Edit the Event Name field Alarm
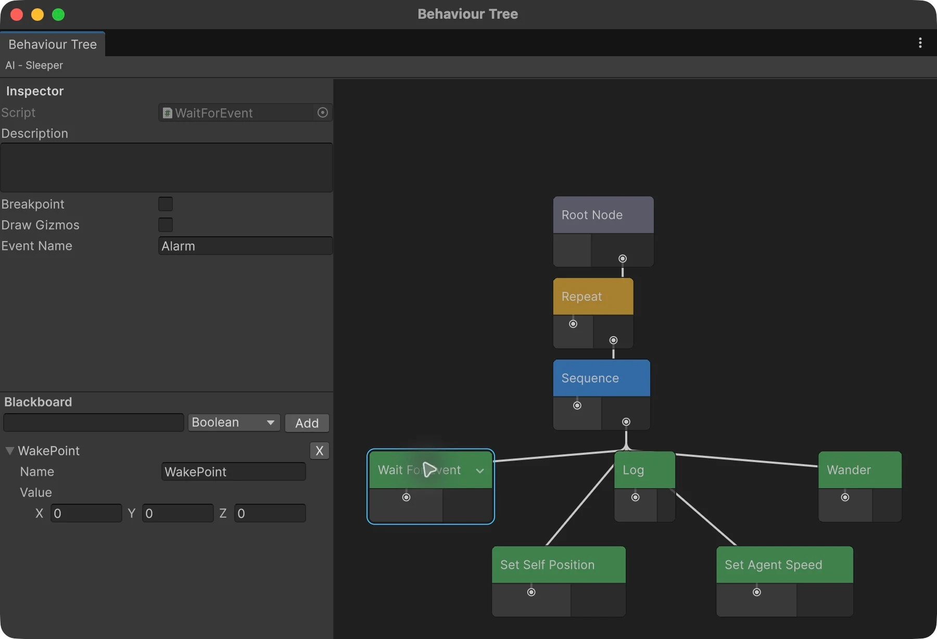The height and width of the screenshot is (639, 937). pos(245,246)
